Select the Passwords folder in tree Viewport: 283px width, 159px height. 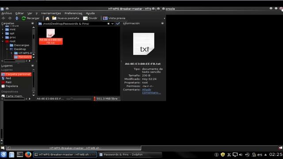coord(23,57)
